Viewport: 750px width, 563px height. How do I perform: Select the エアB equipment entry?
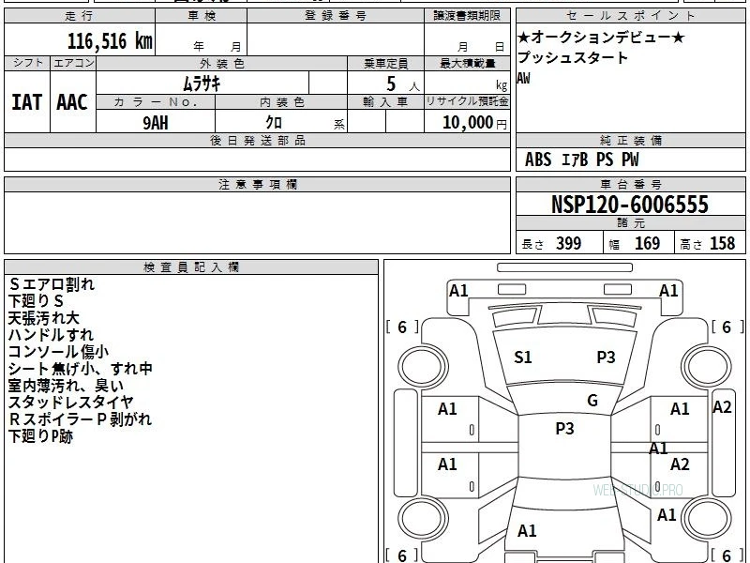[x=575, y=160]
